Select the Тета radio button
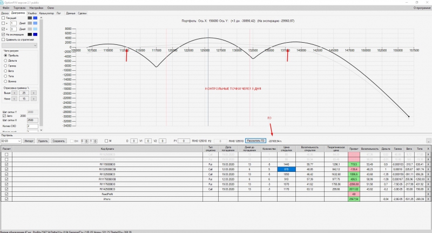 point(5,76)
